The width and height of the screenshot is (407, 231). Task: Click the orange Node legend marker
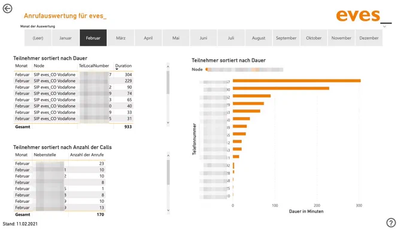pos(206,69)
